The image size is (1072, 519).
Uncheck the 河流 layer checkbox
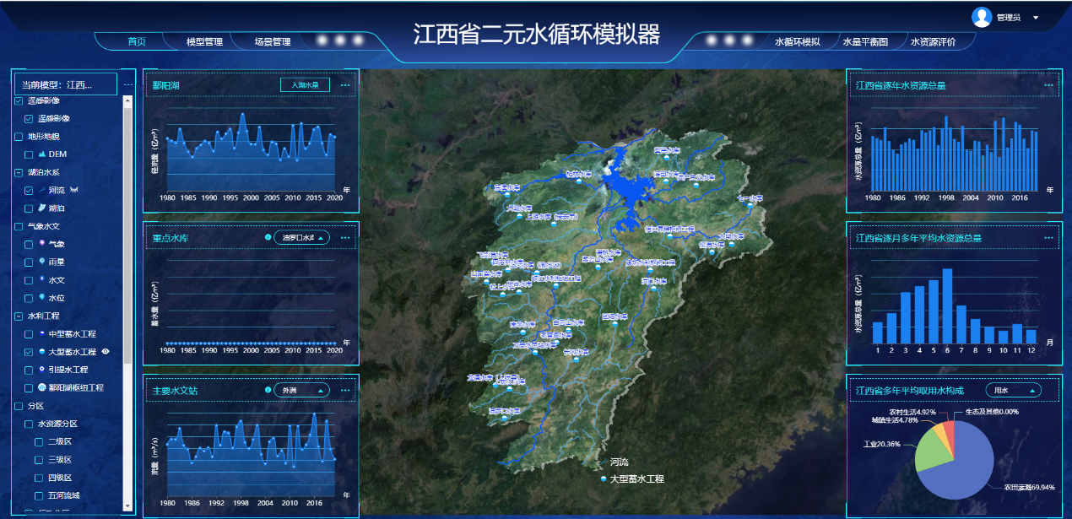point(29,190)
